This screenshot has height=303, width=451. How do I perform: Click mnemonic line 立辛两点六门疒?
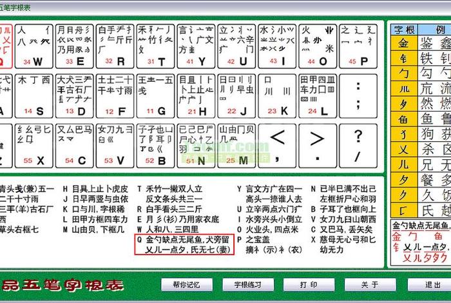(x=274, y=209)
